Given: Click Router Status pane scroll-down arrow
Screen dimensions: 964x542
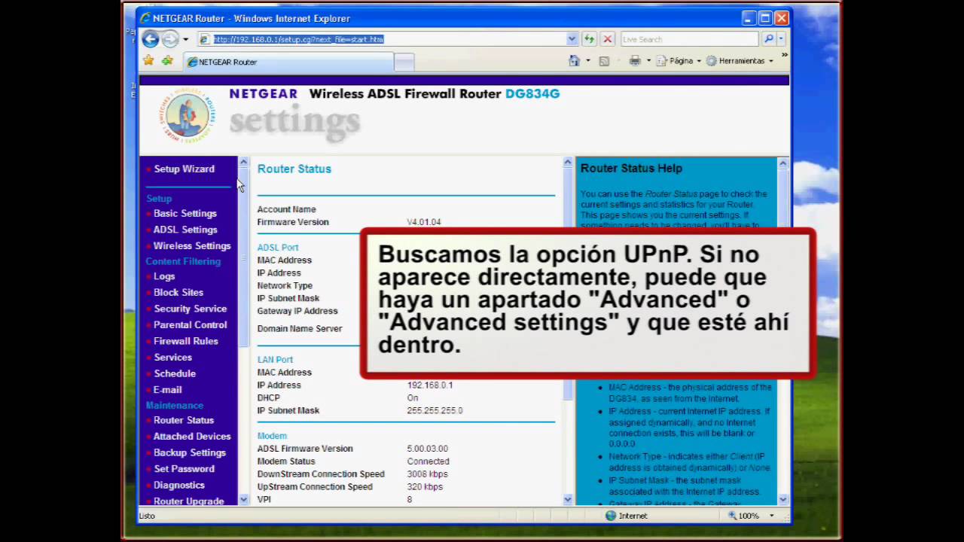Looking at the screenshot, I should coord(568,499).
